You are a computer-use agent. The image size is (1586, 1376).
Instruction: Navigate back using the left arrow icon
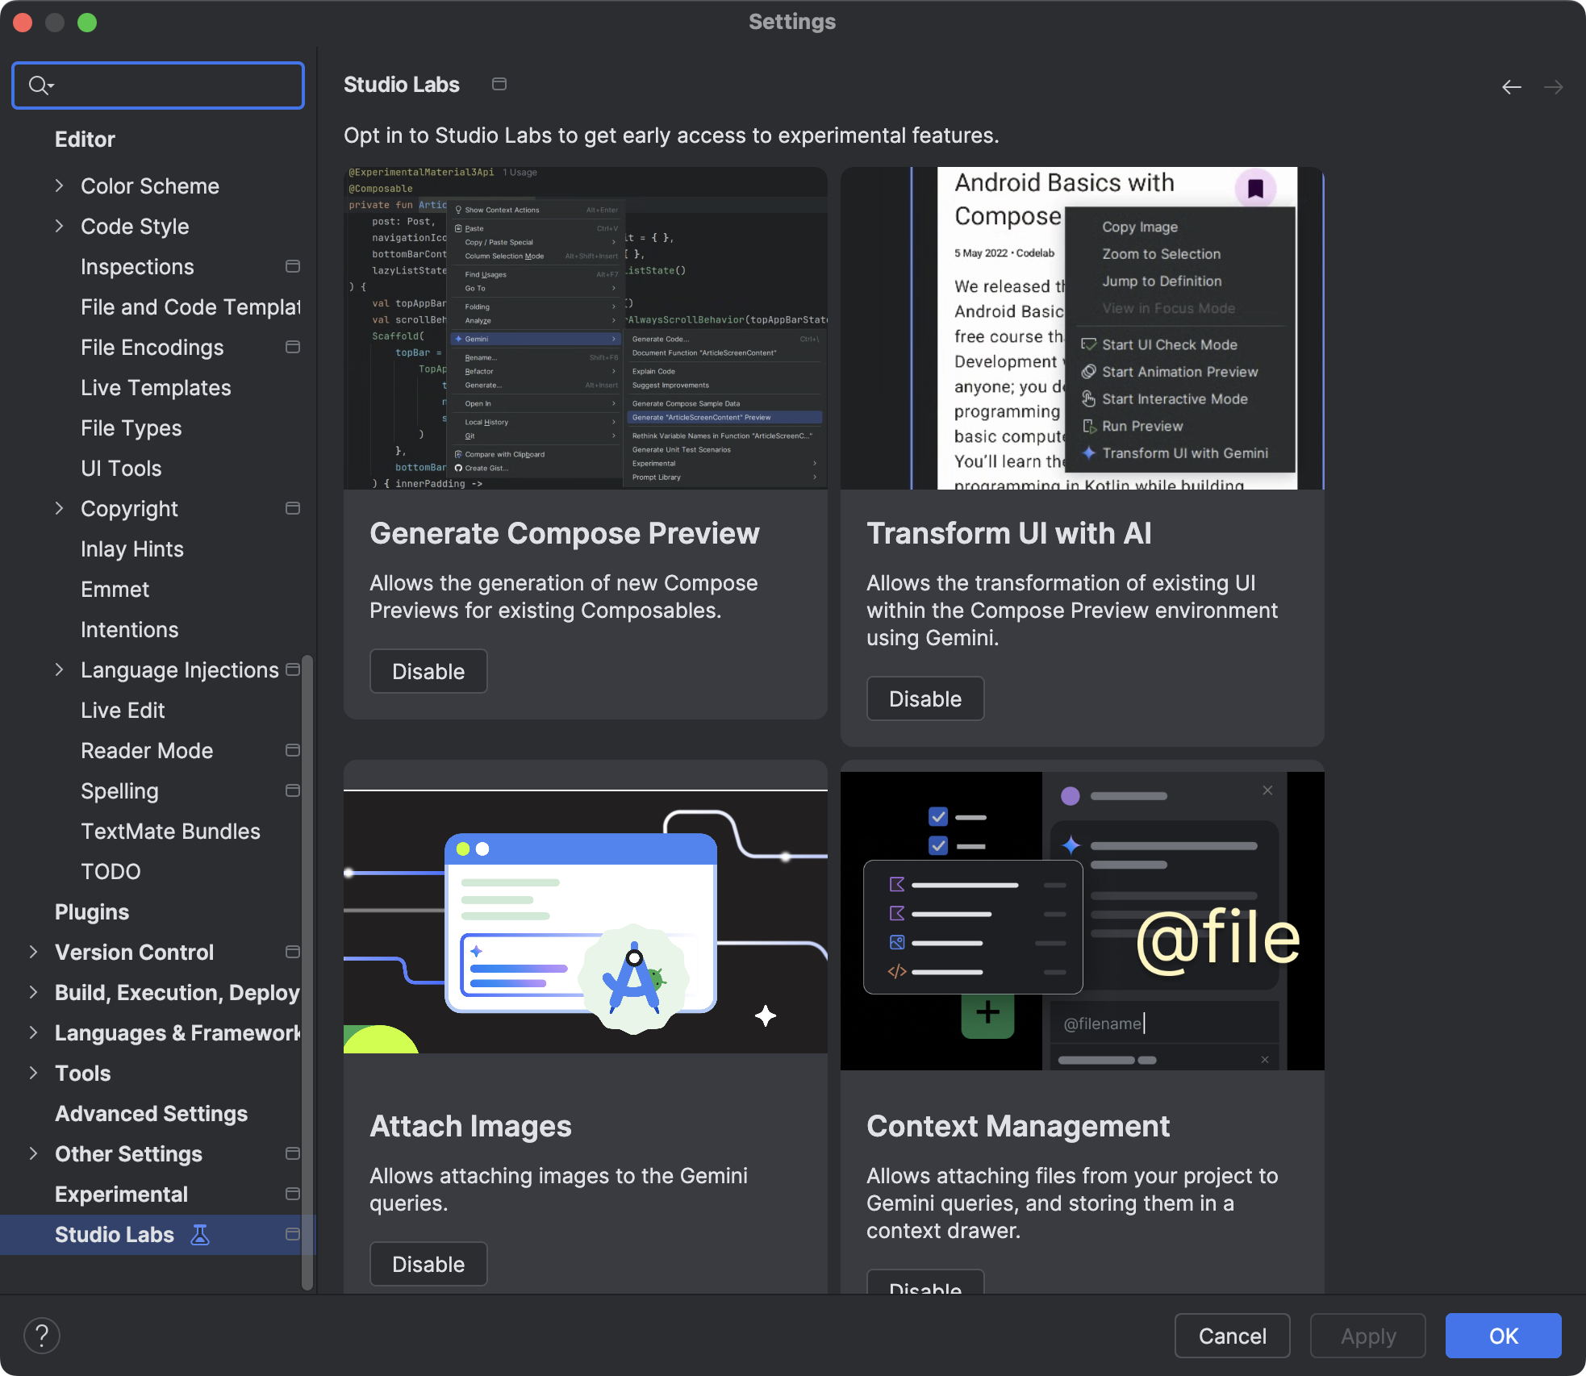point(1511,86)
